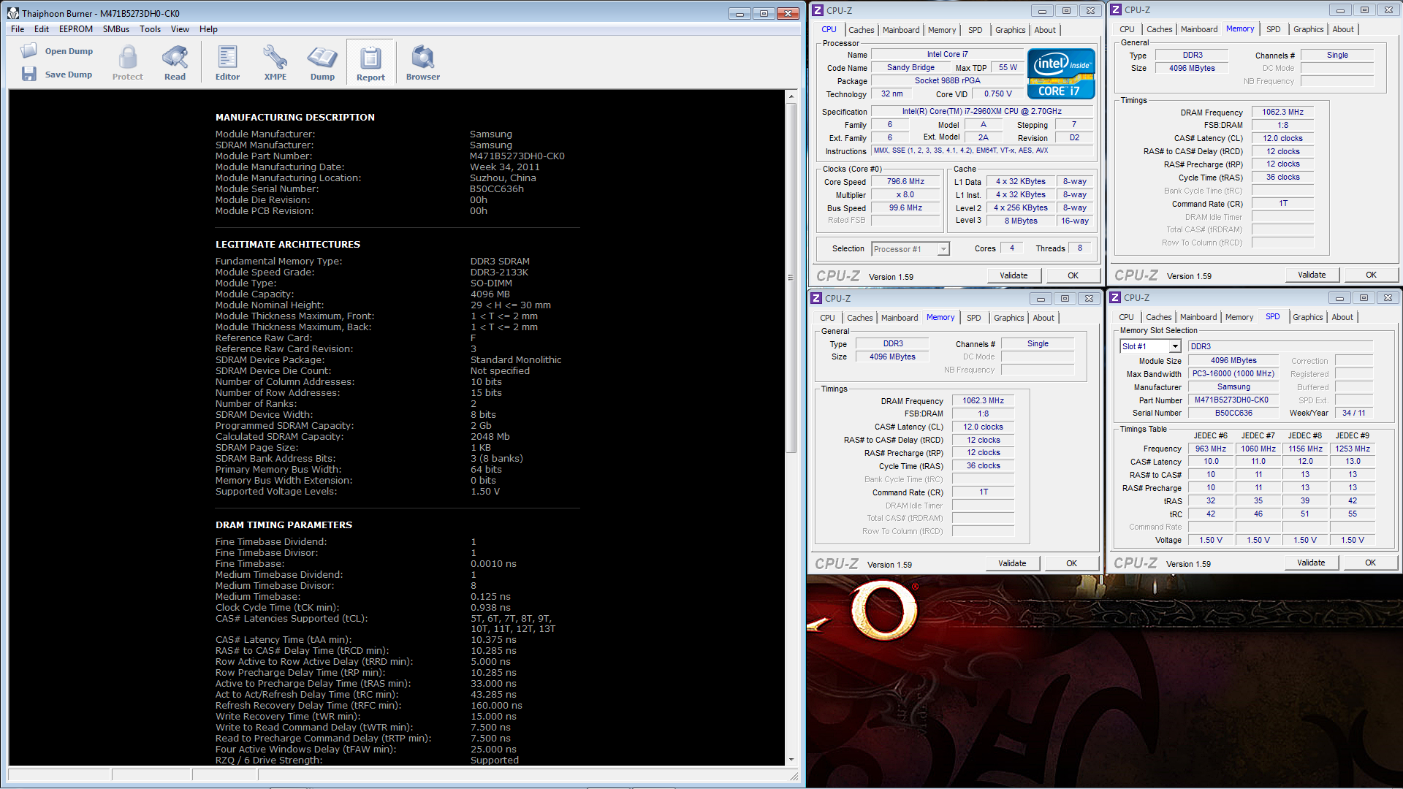Click OK in top-right Memory window
Screen dimensions: 1403x789
[1371, 275]
